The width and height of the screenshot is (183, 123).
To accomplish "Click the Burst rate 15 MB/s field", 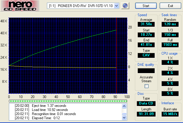I will (x=170, y=114).
